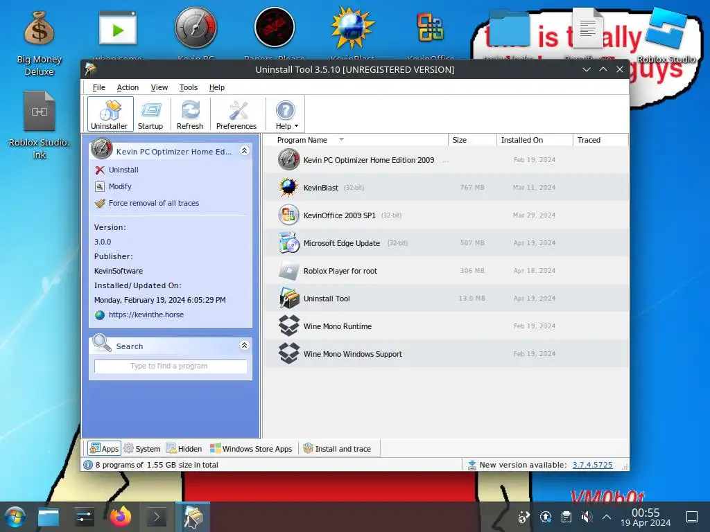
Task: Open the Tools menu
Action: (189, 87)
